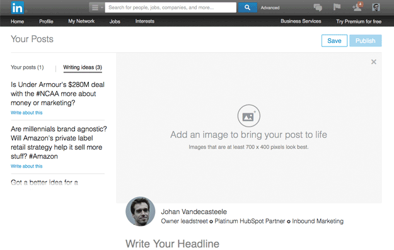Click the Your Posts page title
Screen dimensions: 394x250
(x=32, y=39)
